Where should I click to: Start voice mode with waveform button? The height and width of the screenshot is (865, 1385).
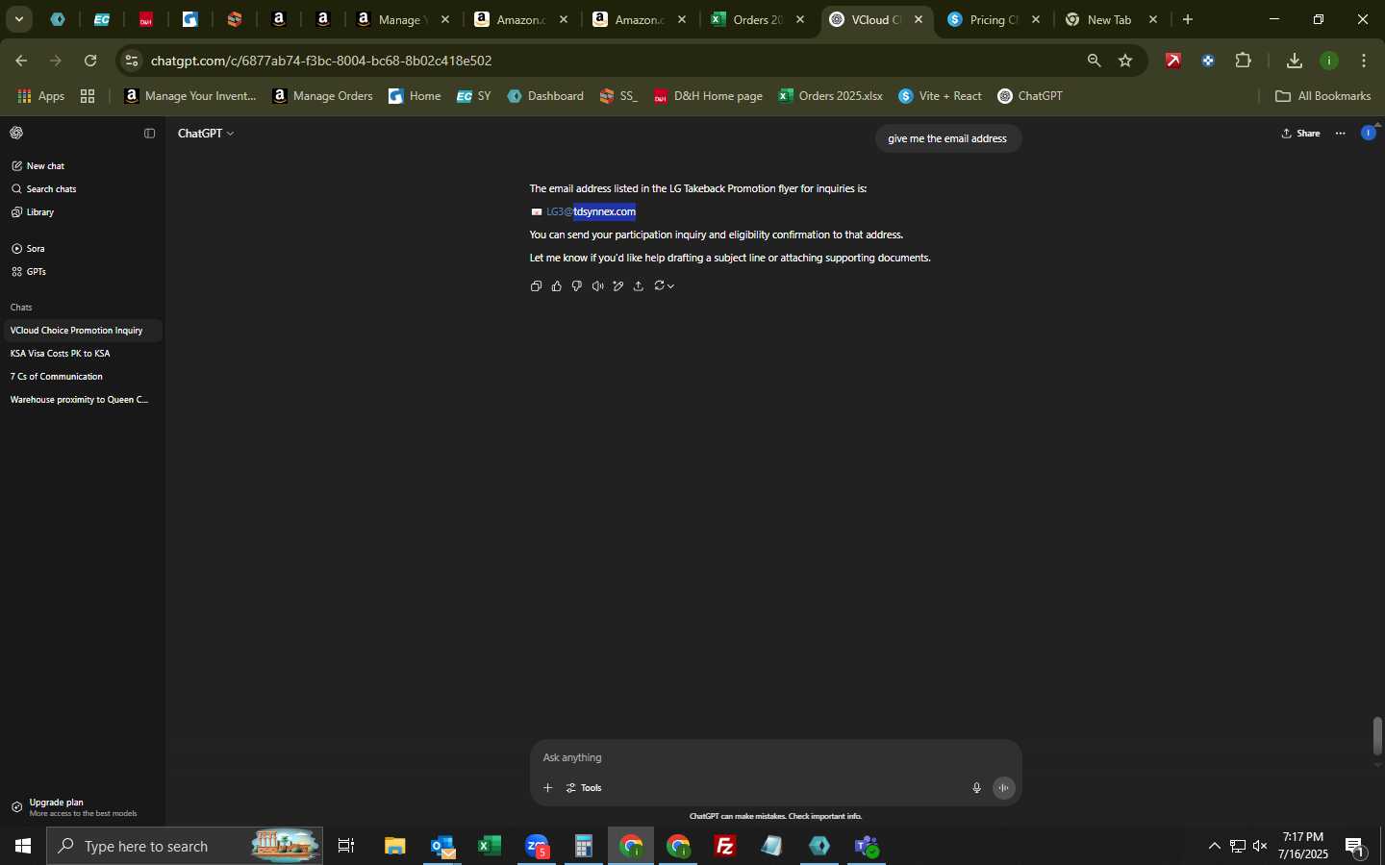[x=1003, y=788]
